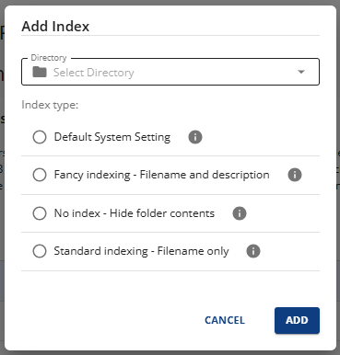Select No index radio button

pyautogui.click(x=40, y=213)
